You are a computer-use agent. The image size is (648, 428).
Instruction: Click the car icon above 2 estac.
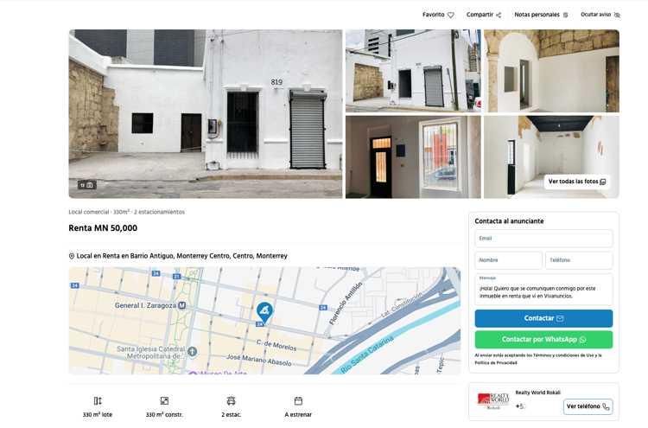231,400
